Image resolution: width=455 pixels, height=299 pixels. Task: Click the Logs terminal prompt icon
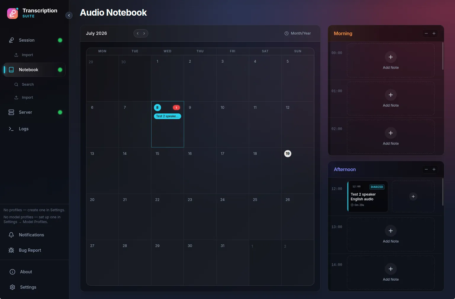click(11, 129)
